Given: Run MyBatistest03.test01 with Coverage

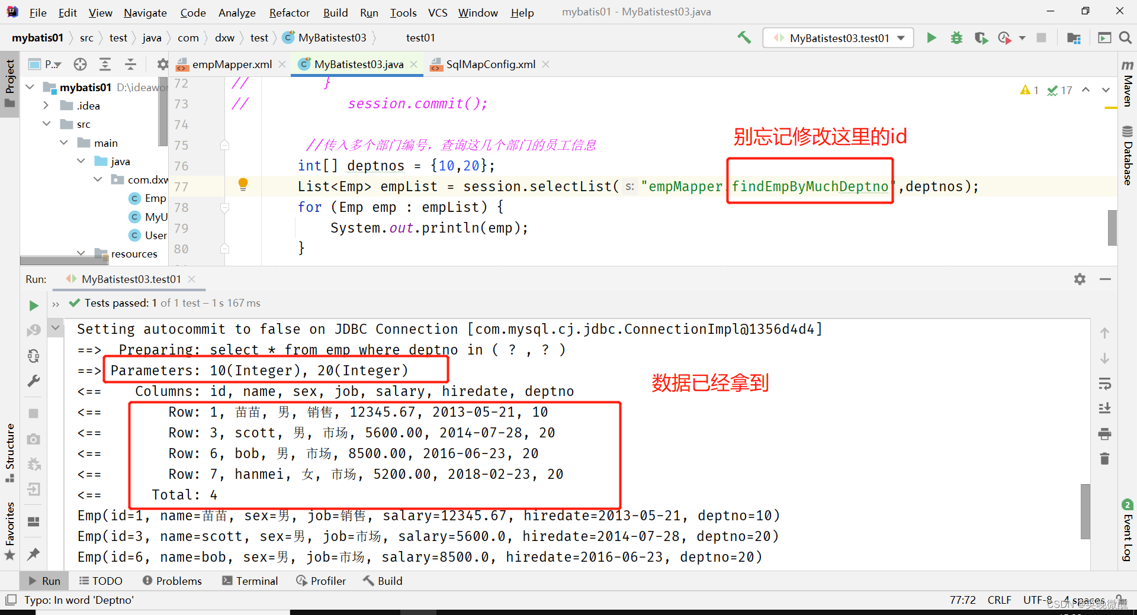Looking at the screenshot, I should 981,37.
